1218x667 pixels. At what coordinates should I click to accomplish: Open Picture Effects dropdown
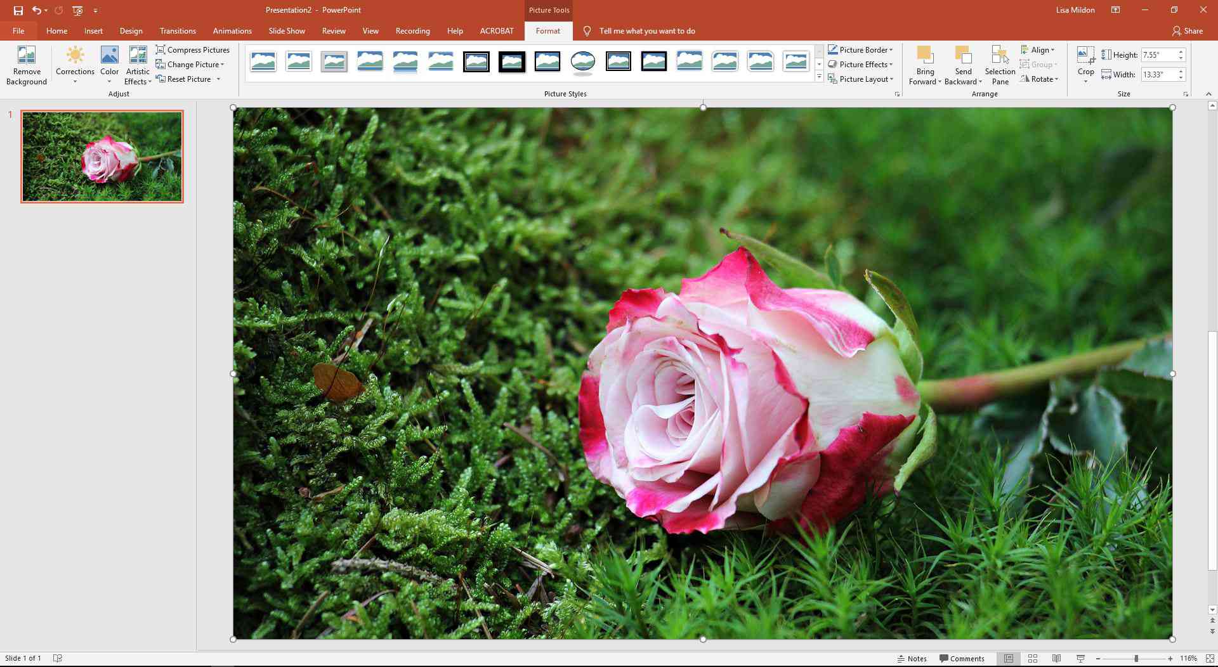pos(860,64)
